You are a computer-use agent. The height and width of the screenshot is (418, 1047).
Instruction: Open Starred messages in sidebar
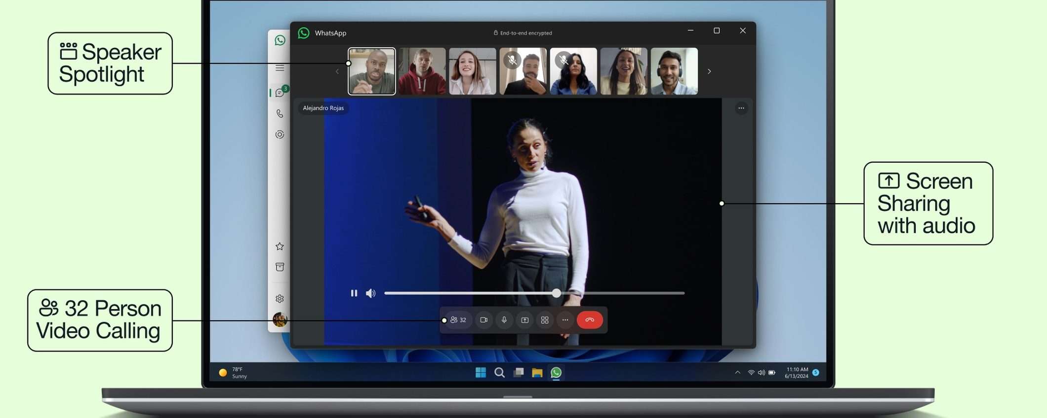[280, 246]
